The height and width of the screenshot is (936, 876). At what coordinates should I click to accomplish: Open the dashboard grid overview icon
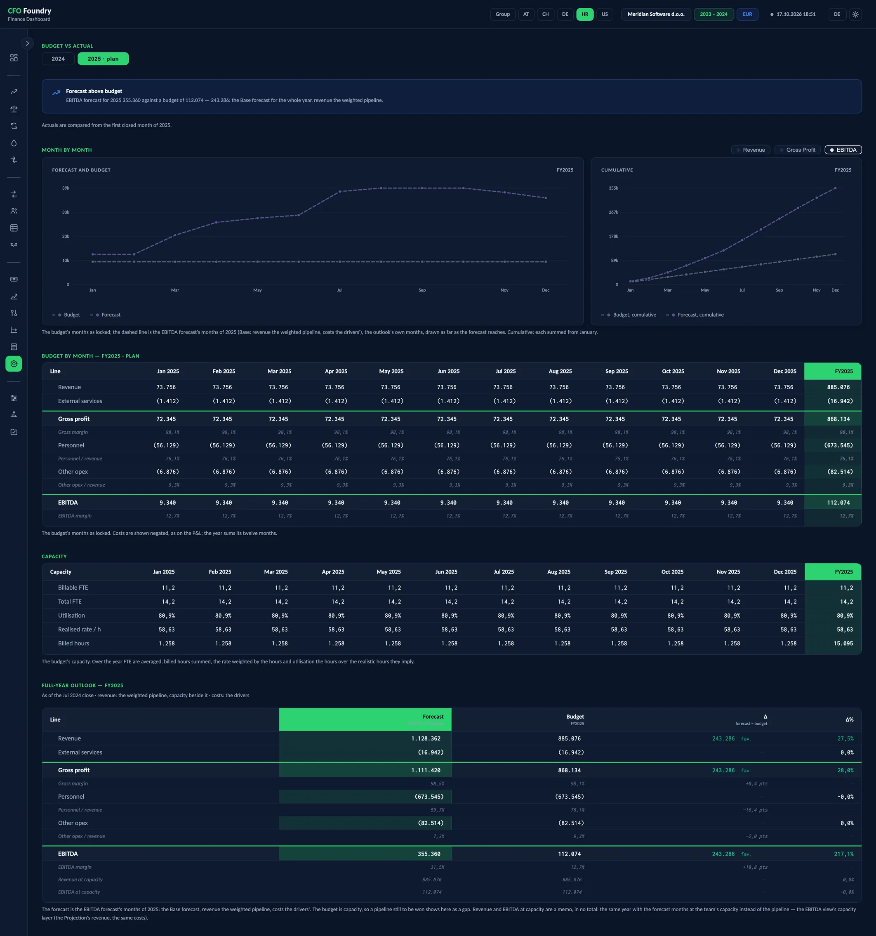pyautogui.click(x=14, y=57)
